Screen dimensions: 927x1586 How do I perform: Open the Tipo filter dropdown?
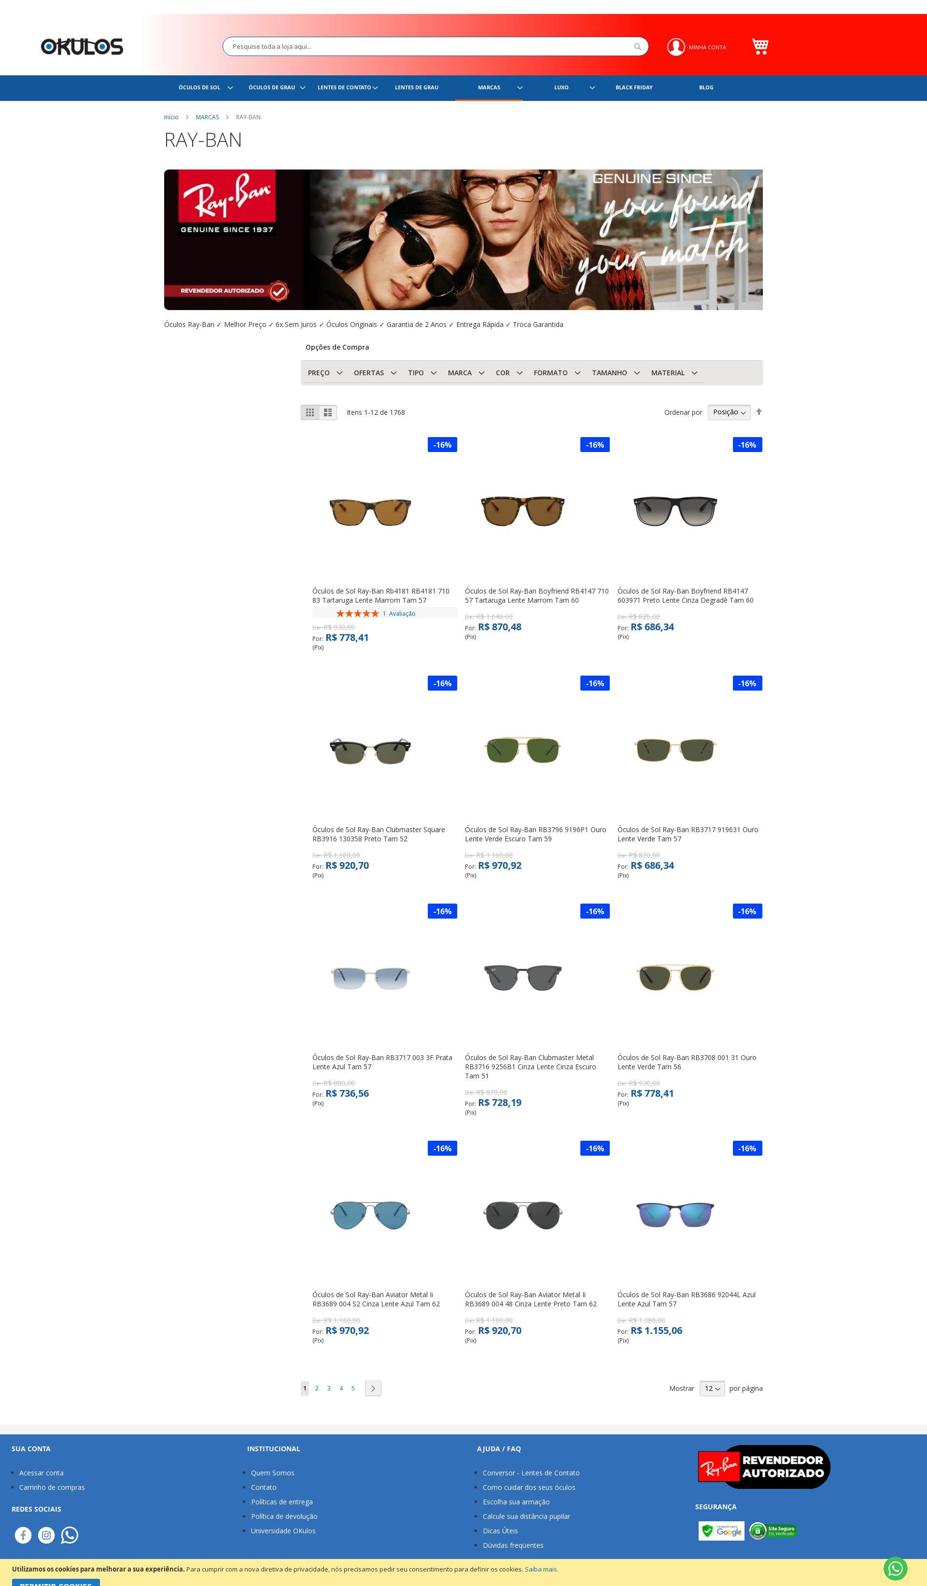tap(422, 372)
